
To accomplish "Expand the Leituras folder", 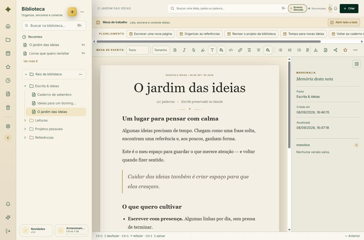I will pos(25,120).
